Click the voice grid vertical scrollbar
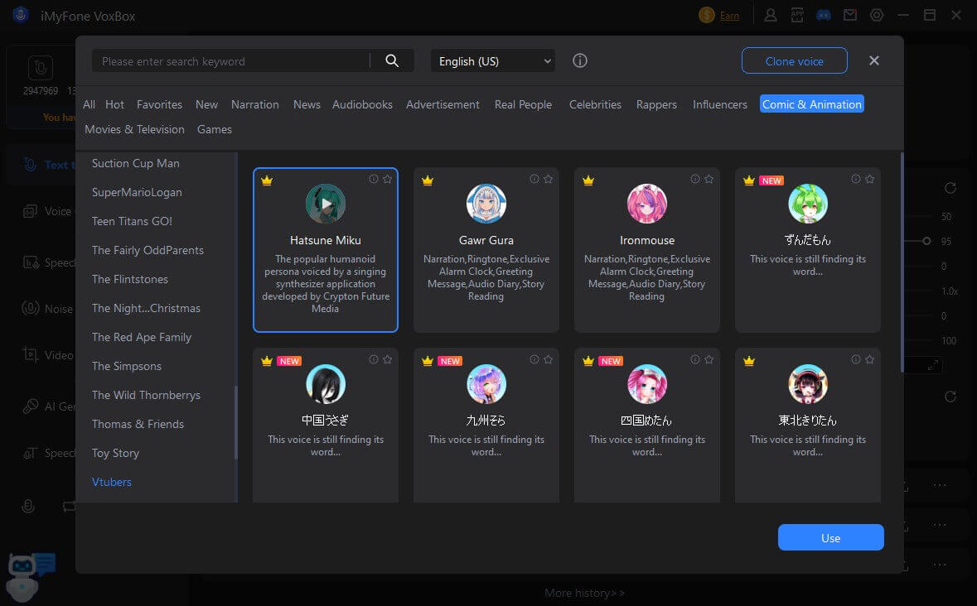This screenshot has height=606, width=977. point(902,262)
